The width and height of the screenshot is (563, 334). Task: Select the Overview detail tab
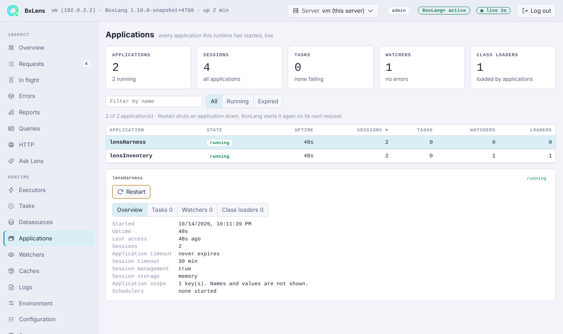click(130, 210)
